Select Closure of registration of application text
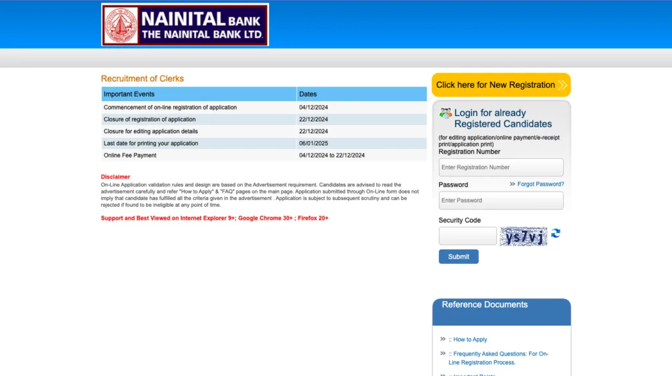 click(150, 119)
